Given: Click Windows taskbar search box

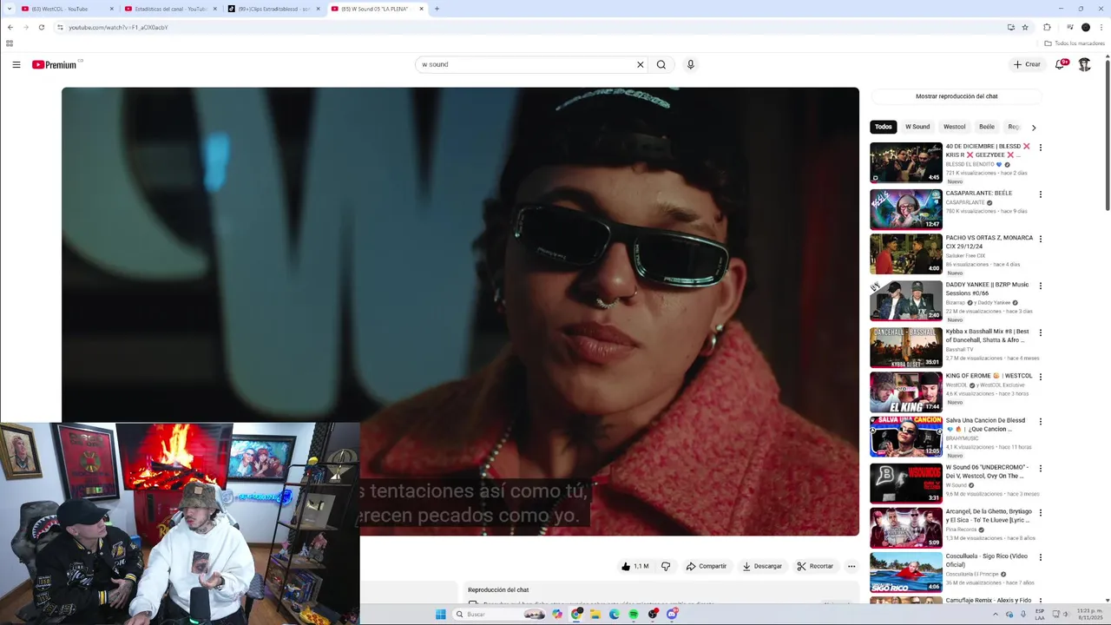Looking at the screenshot, I should [x=498, y=615].
